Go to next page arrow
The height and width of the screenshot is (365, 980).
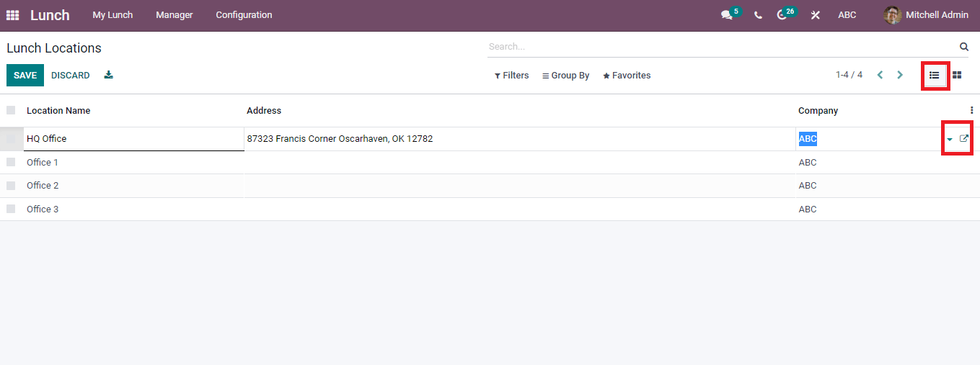(x=900, y=75)
